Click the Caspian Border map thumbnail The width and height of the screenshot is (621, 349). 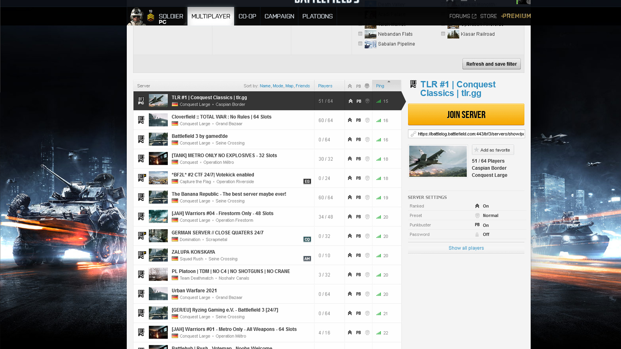(438, 161)
